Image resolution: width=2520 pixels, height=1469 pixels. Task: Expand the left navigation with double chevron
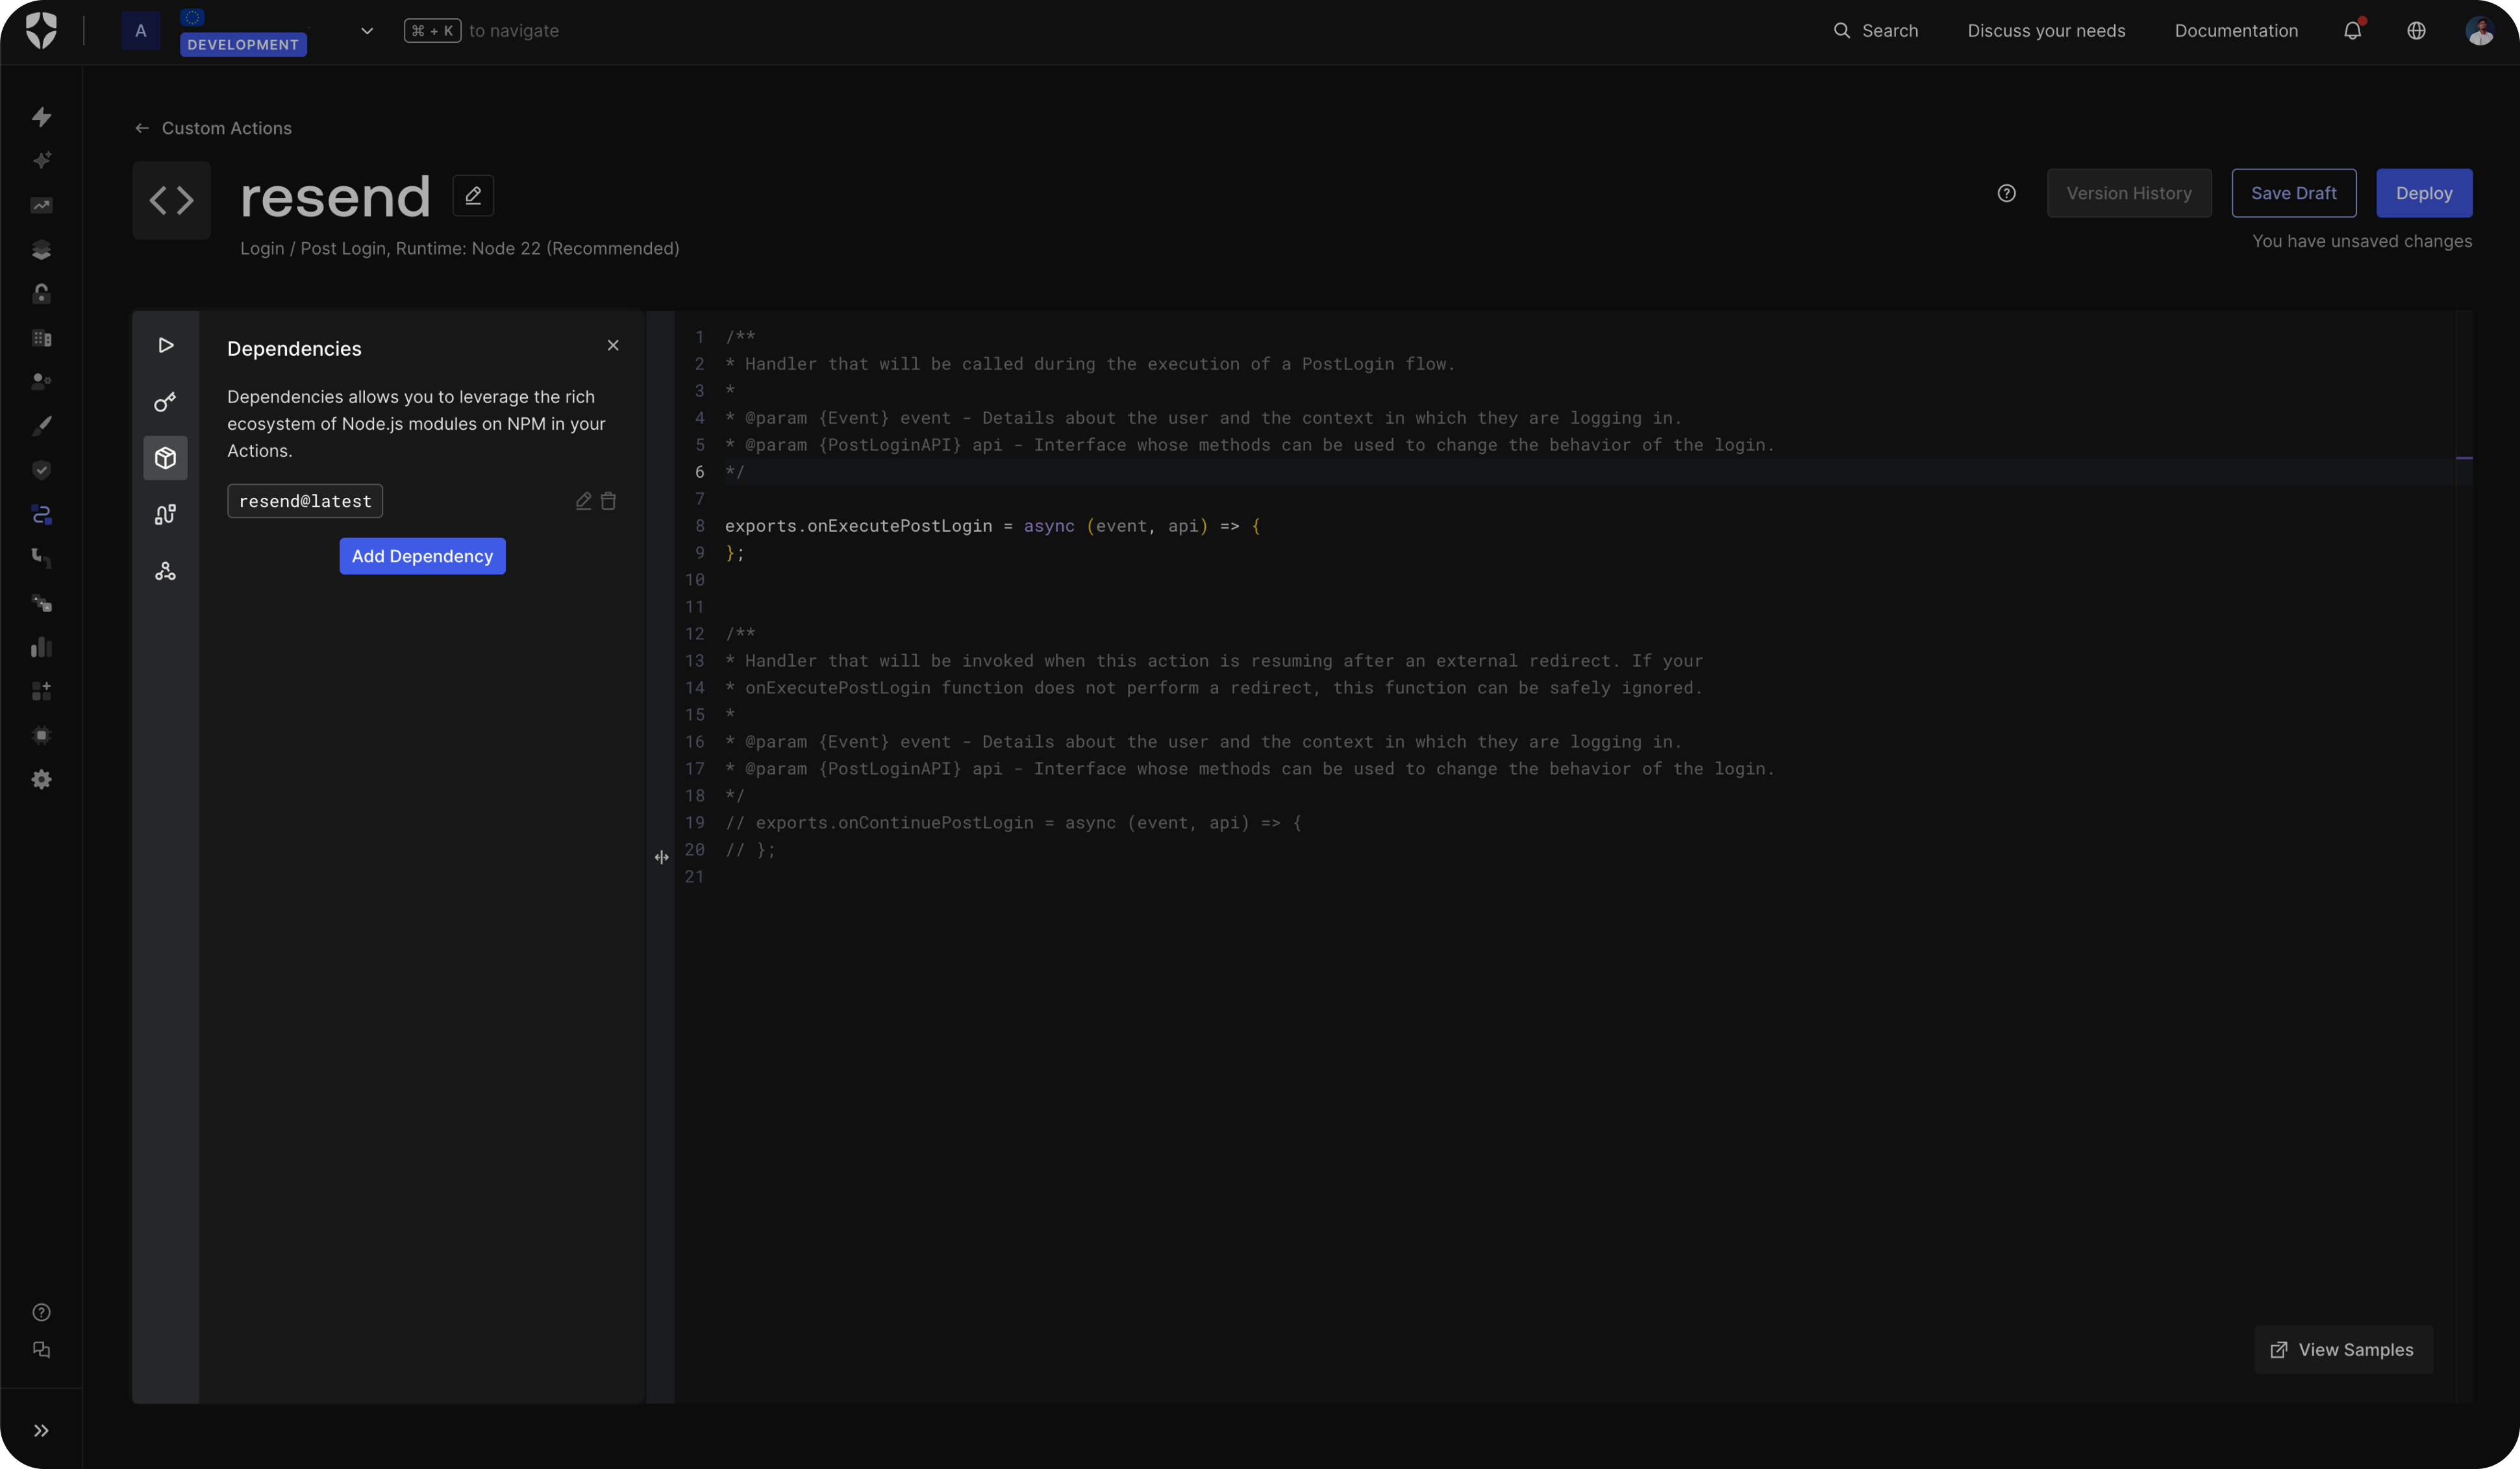coord(41,1431)
